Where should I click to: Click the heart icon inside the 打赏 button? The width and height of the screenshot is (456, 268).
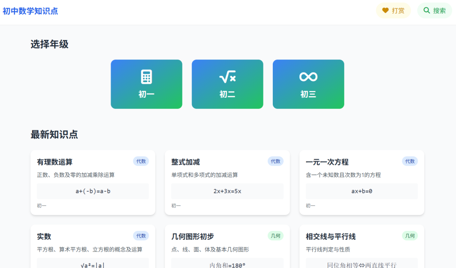pos(385,11)
